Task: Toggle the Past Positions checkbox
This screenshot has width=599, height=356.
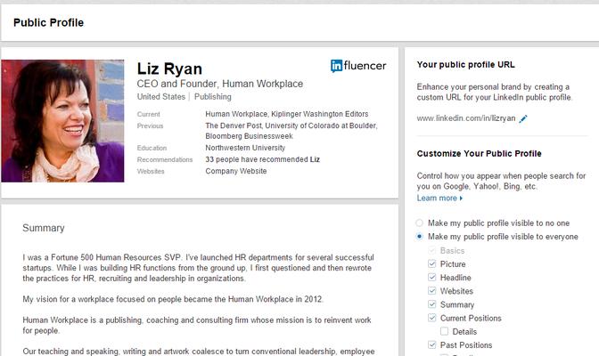Action: tap(432, 344)
